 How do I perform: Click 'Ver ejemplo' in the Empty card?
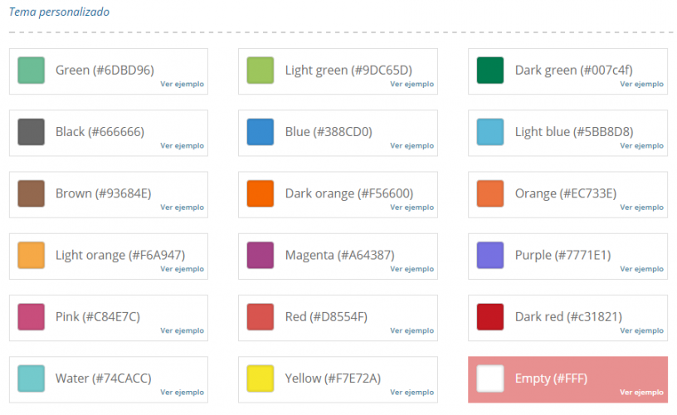point(641,392)
